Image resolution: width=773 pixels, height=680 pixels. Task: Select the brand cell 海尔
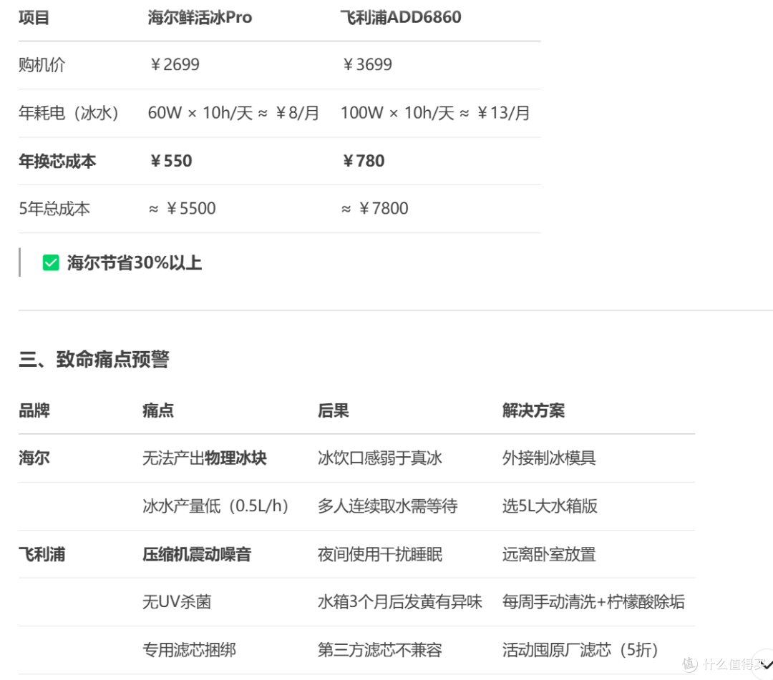click(x=34, y=458)
